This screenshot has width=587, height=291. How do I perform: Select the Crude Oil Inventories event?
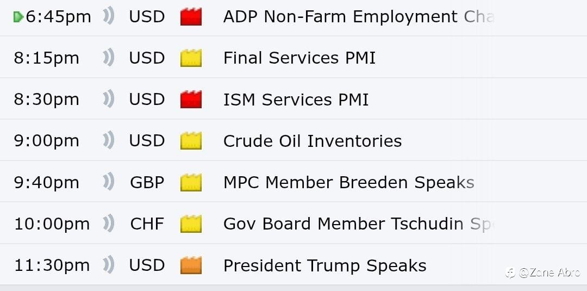click(x=313, y=141)
